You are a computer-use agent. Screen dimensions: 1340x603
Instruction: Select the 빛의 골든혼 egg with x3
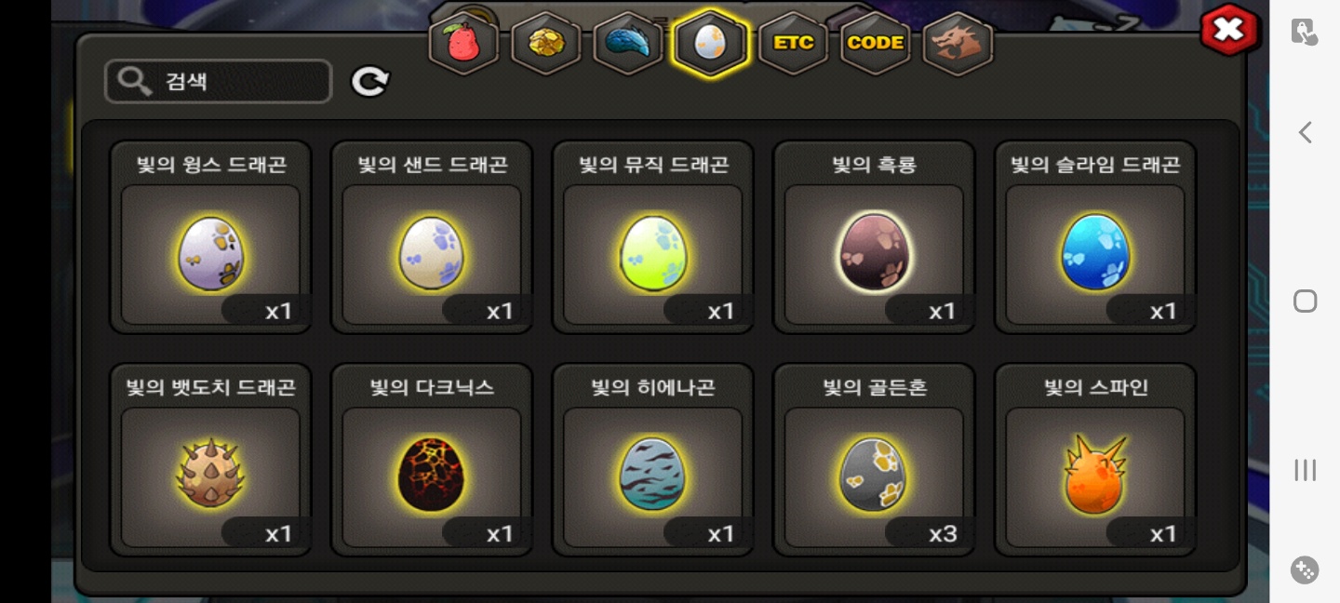(874, 460)
